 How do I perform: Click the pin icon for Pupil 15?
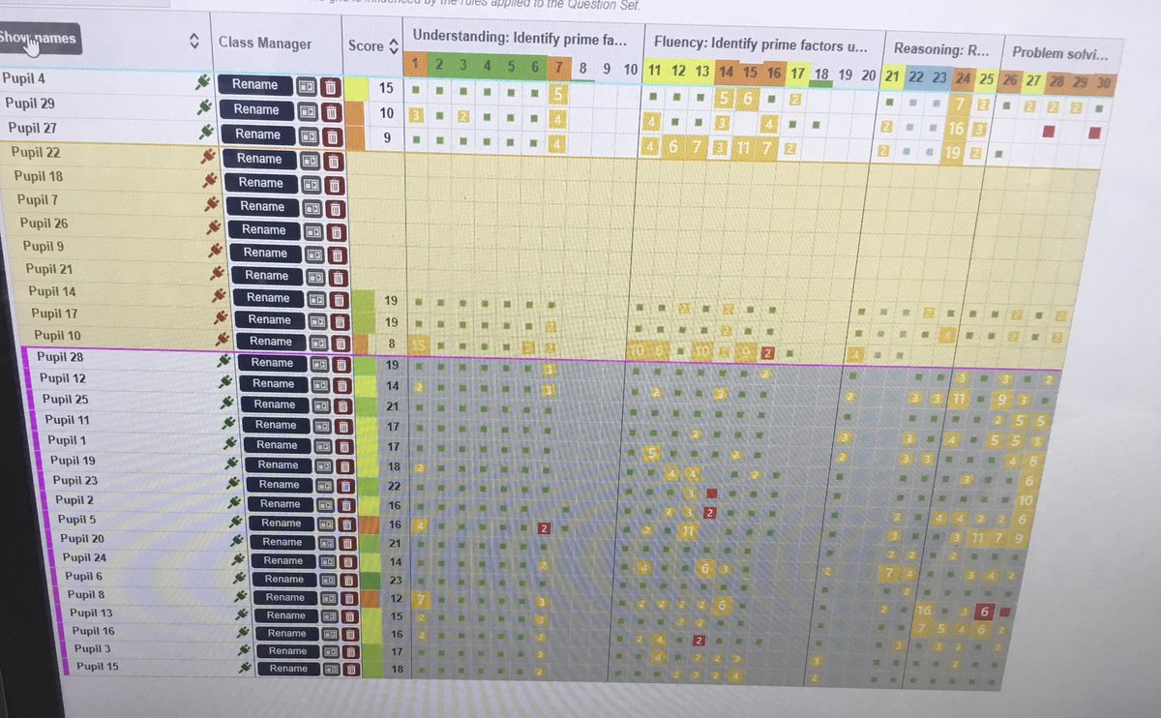tap(246, 668)
